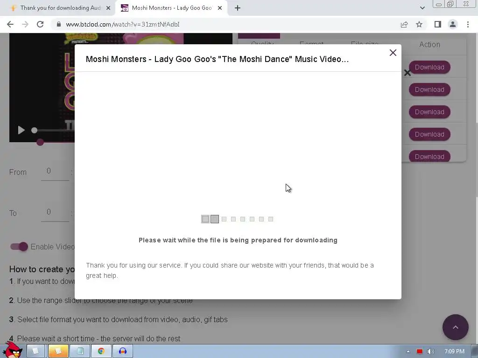The width and height of the screenshot is (478, 358).
Task: Click the dialog title text
Action: (217, 59)
